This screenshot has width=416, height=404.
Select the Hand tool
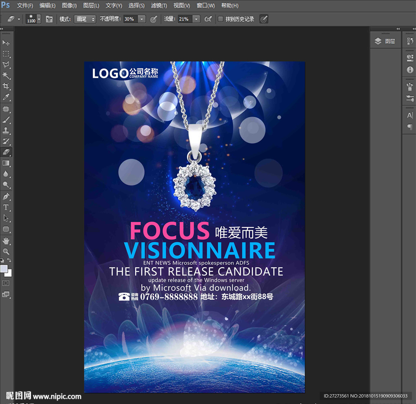coord(6,241)
